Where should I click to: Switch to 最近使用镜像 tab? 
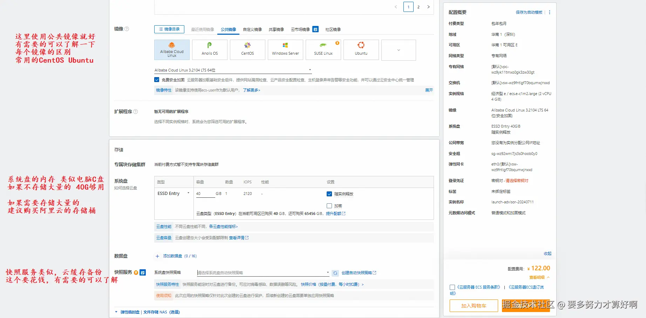[x=203, y=29]
